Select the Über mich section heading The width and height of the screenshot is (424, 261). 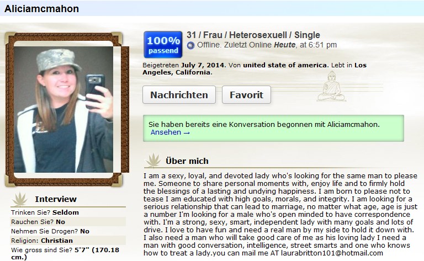[187, 161]
